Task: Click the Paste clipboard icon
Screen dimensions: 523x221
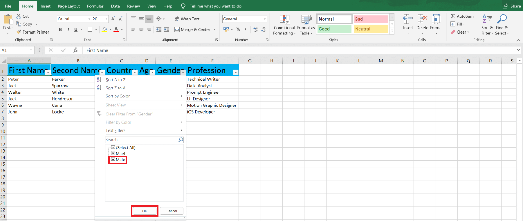Action: pyautogui.click(x=8, y=19)
